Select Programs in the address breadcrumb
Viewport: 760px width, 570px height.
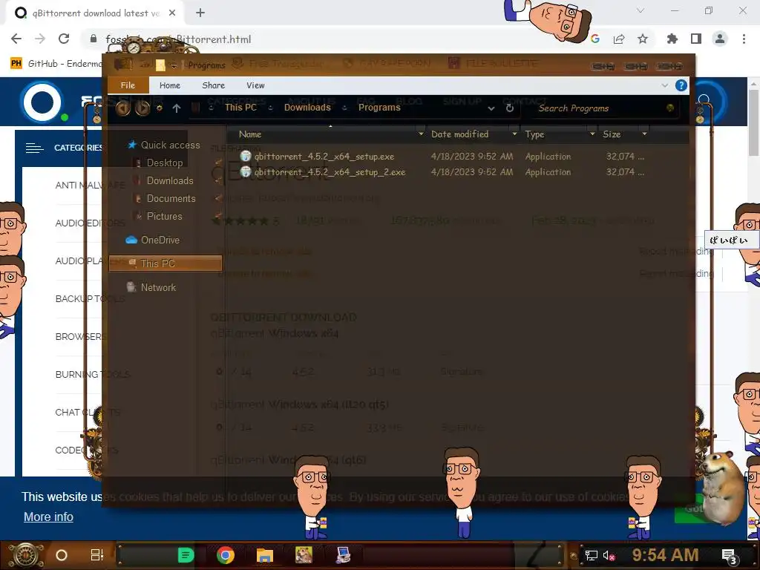pyautogui.click(x=379, y=108)
